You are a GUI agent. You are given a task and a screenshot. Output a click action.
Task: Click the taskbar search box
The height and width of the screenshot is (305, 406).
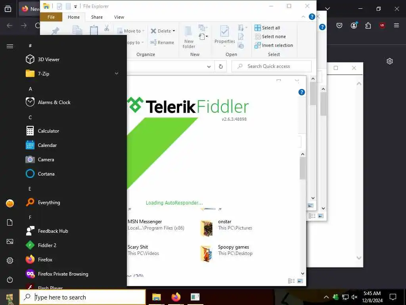[x=82, y=297]
